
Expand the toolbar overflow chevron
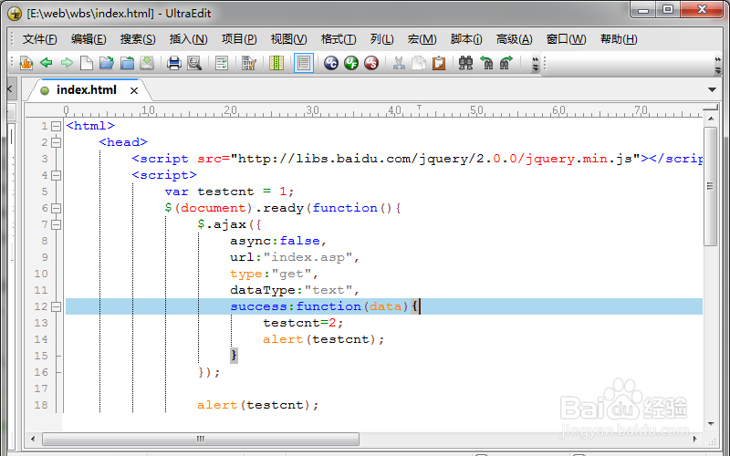click(536, 64)
